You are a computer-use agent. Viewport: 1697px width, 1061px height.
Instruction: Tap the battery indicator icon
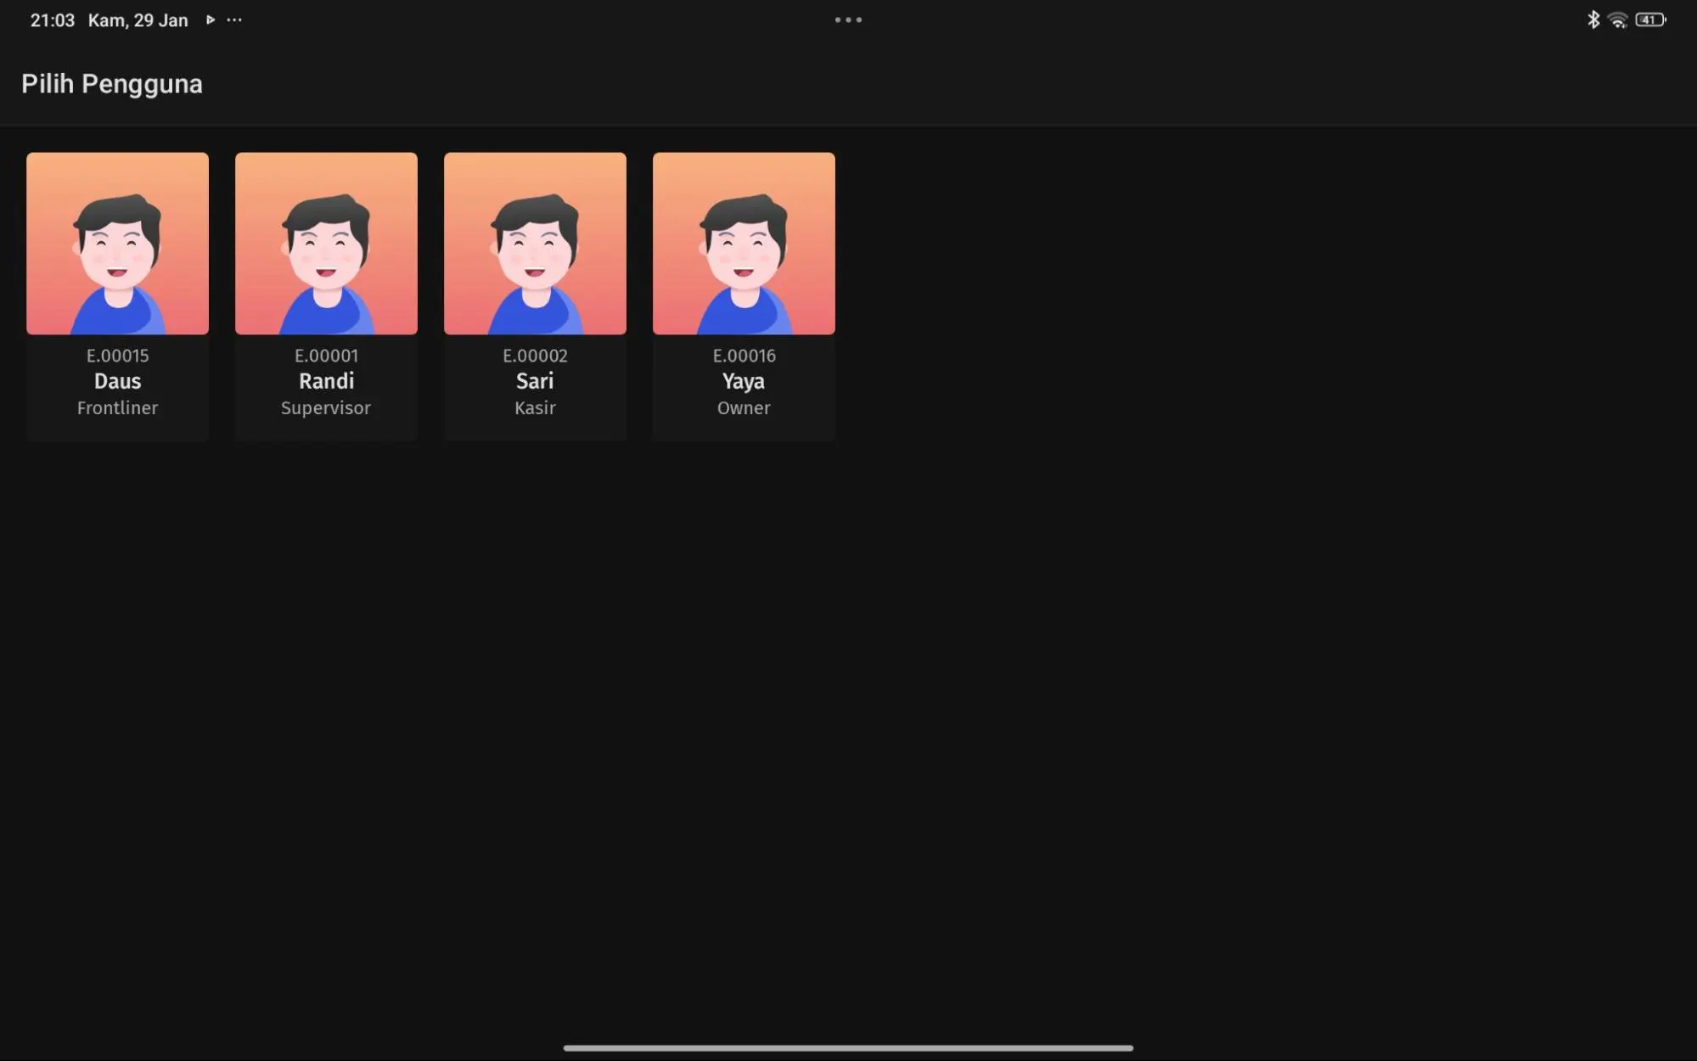click(1650, 20)
